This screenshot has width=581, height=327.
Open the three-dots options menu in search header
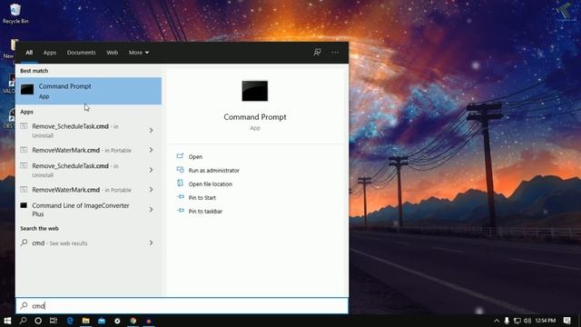(x=335, y=53)
